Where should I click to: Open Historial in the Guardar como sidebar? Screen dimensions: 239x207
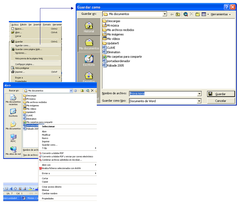pyautogui.click(x=89, y=27)
